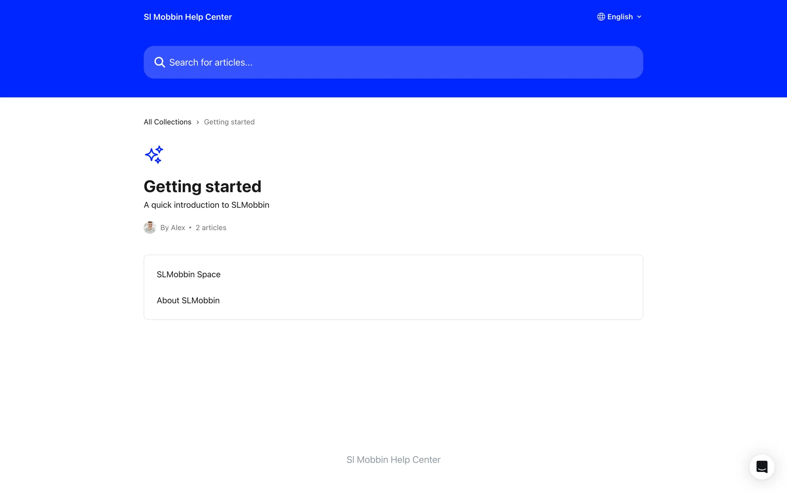The width and height of the screenshot is (787, 492).
Task: Click the magnifying glass search icon
Action: click(159, 62)
